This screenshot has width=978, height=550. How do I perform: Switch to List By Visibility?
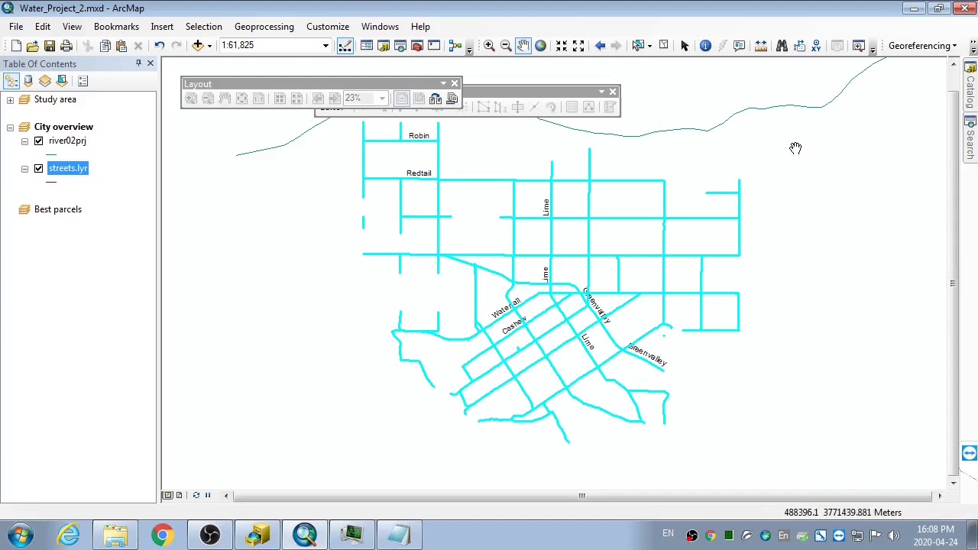(45, 81)
